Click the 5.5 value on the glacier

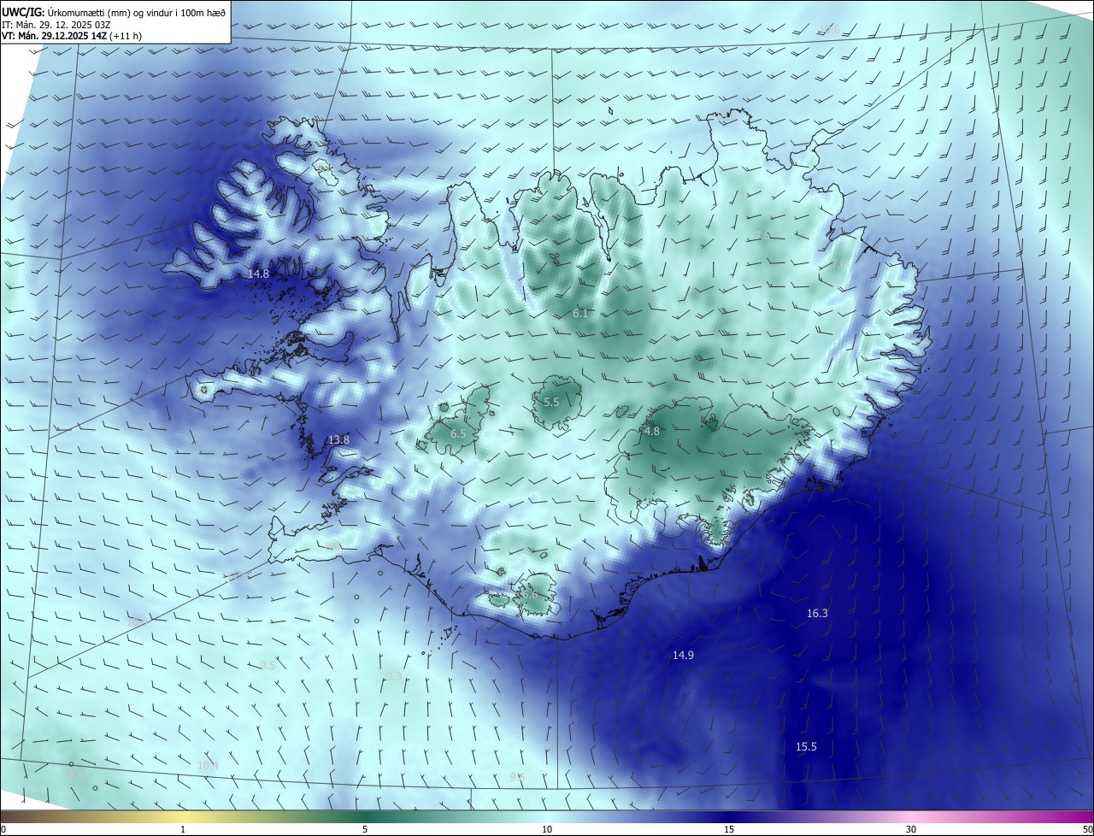(x=551, y=403)
